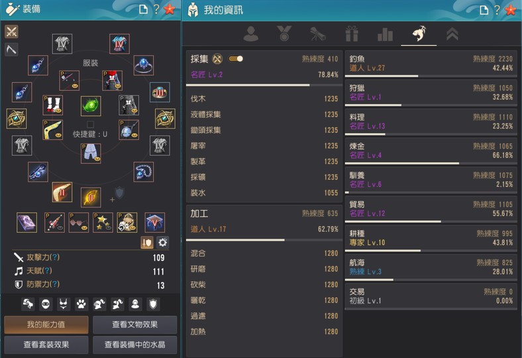
Task: Switch to the bar chart statistics tab
Action: tap(385, 34)
